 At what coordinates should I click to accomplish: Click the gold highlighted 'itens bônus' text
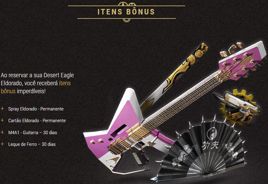click(x=36, y=87)
